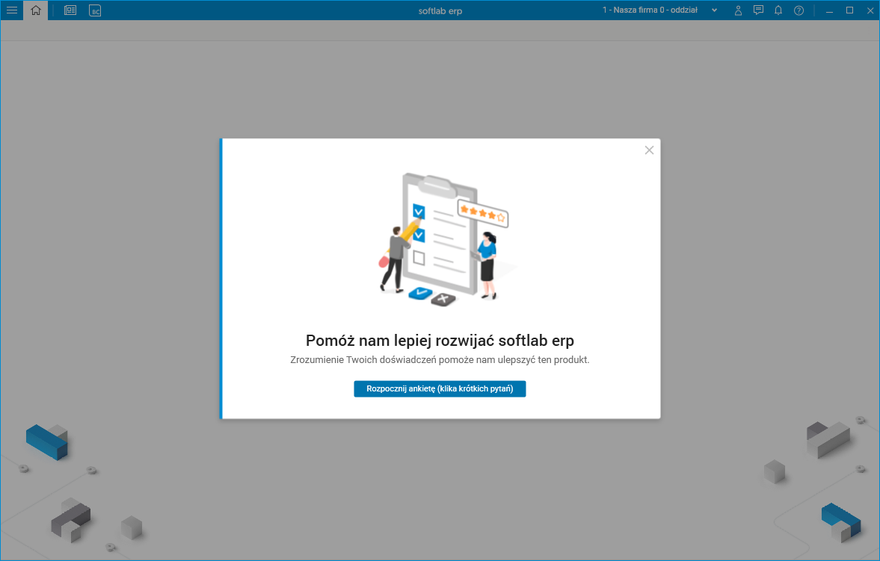The height and width of the screenshot is (561, 880).
Task: Open the BC panel icon
Action: tap(95, 10)
